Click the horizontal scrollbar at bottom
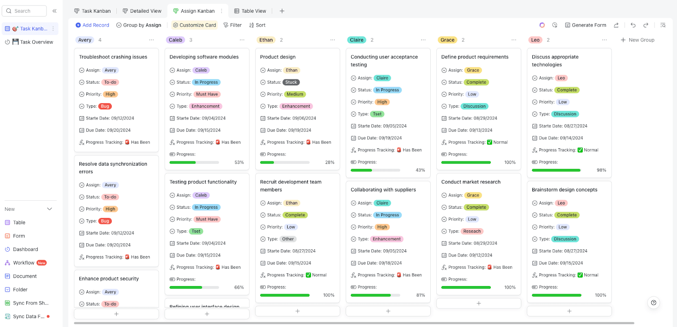 (x=354, y=323)
